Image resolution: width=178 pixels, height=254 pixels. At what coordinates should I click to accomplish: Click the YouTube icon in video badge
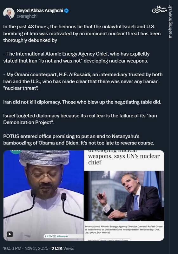coord(55,236)
